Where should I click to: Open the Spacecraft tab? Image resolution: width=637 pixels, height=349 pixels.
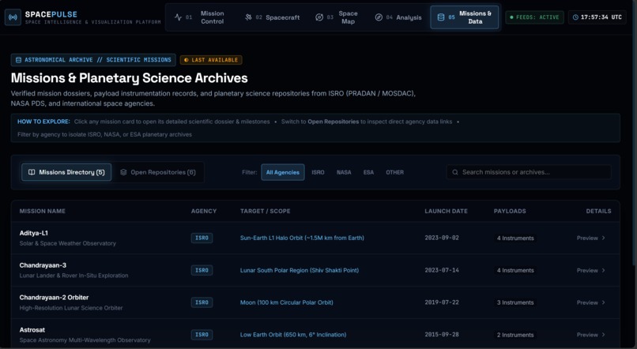coord(272,17)
